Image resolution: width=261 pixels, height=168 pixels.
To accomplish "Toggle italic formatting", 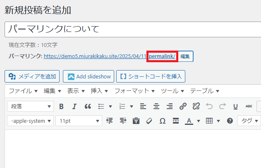I will (74, 106).
